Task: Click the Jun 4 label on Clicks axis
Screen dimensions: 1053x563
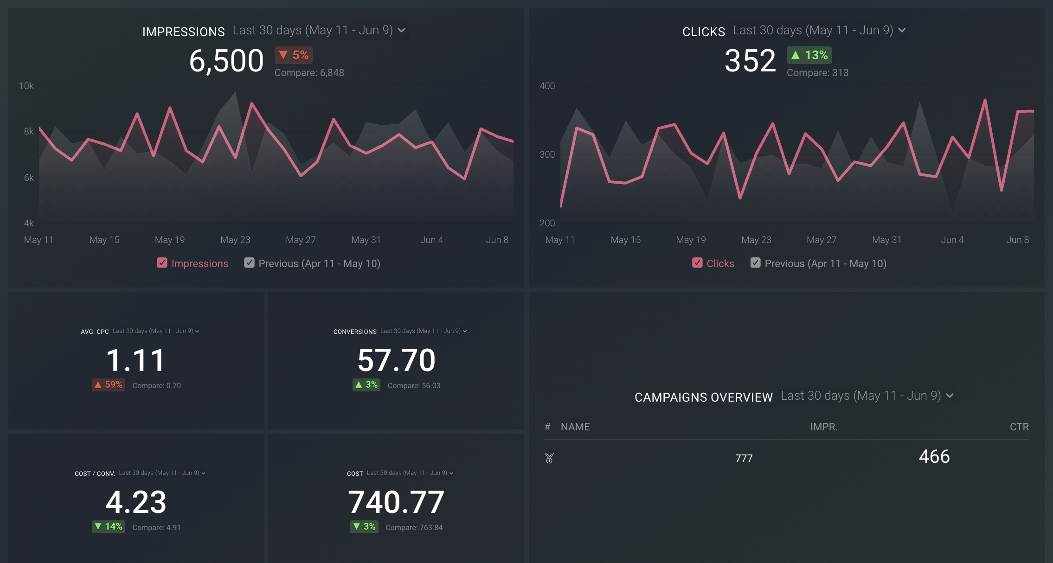Action: (952, 240)
